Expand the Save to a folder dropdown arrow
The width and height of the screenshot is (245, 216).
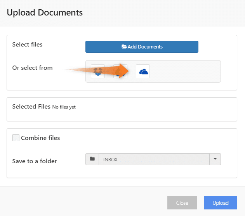point(215,159)
